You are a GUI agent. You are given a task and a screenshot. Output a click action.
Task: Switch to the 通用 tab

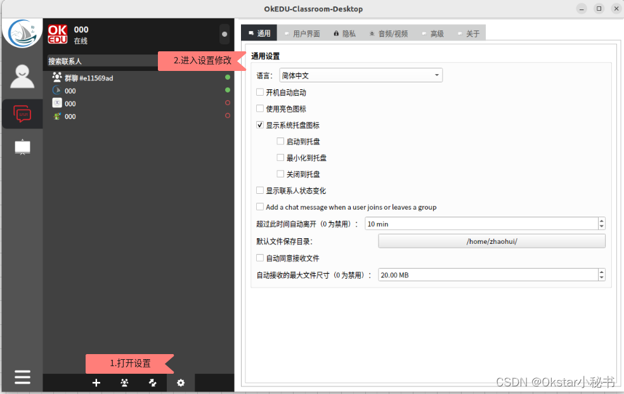[259, 34]
